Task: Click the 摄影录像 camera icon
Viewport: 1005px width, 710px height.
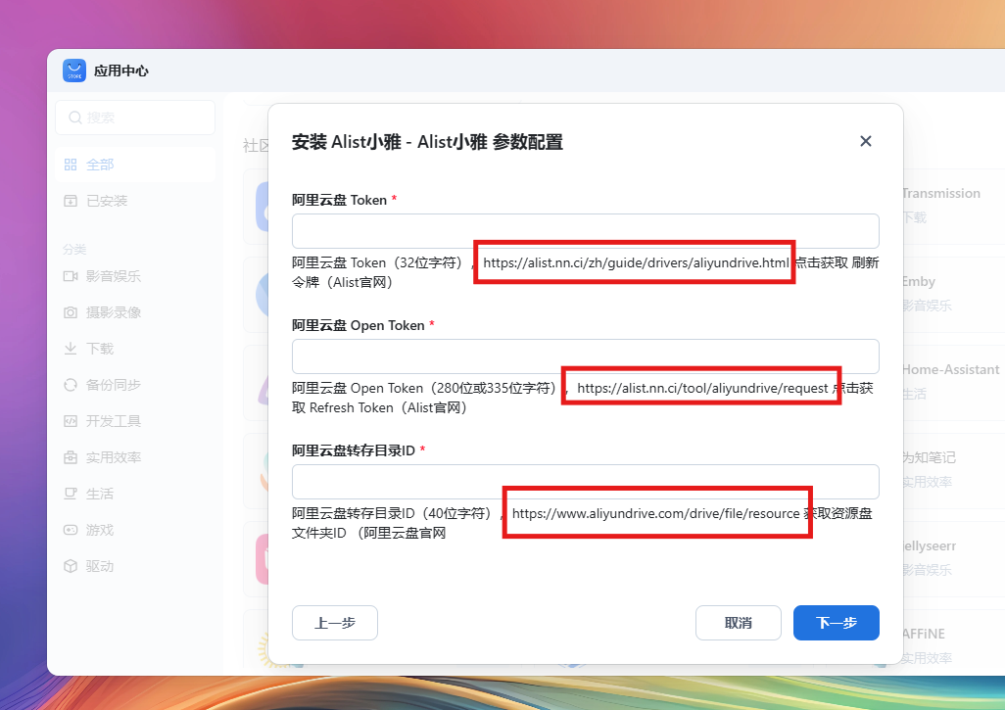Action: 71,312
